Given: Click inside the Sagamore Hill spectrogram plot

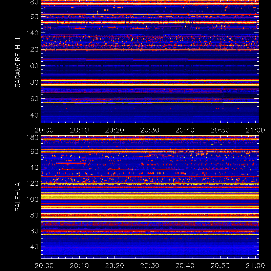Looking at the screenshot, I should point(150,62).
